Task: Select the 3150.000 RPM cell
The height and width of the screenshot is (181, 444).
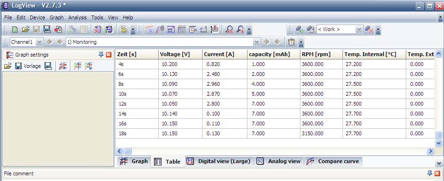Action: 321,133
